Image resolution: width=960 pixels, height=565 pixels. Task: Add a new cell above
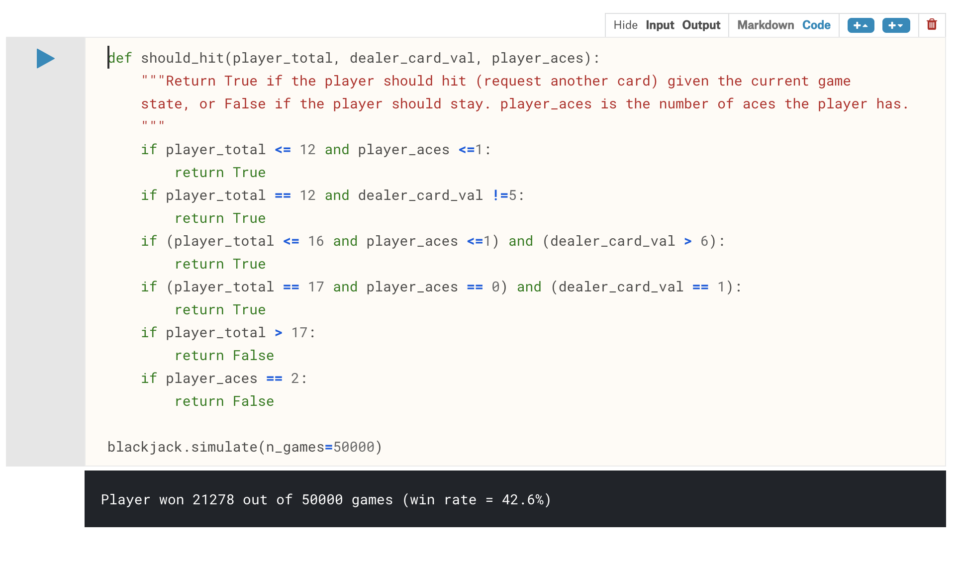861,25
